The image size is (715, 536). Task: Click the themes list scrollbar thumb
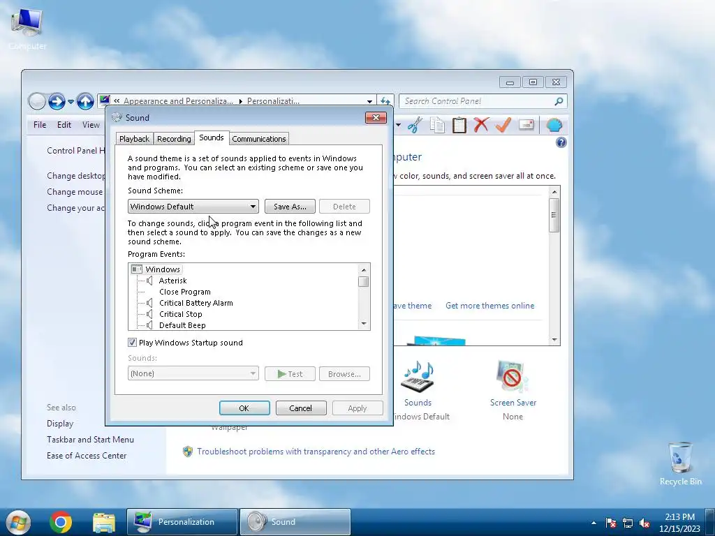(x=554, y=215)
